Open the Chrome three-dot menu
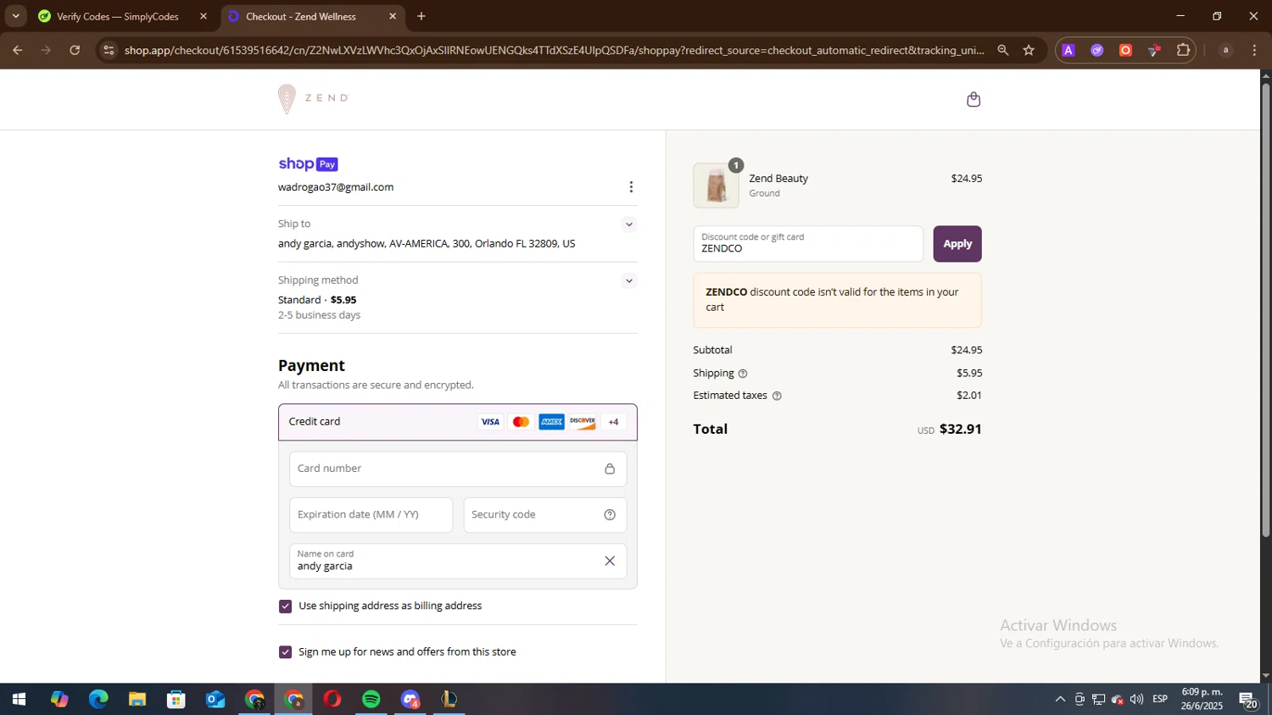The width and height of the screenshot is (1272, 715). pyautogui.click(x=1254, y=50)
